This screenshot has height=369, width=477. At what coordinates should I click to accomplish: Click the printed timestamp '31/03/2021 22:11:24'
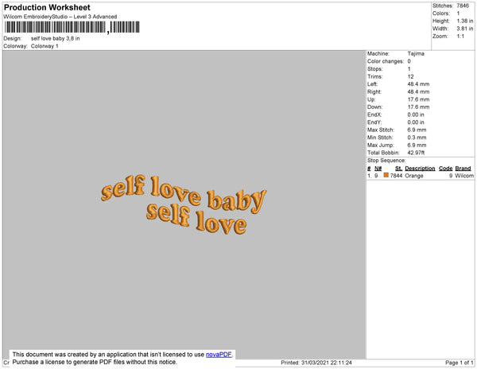coord(327,363)
